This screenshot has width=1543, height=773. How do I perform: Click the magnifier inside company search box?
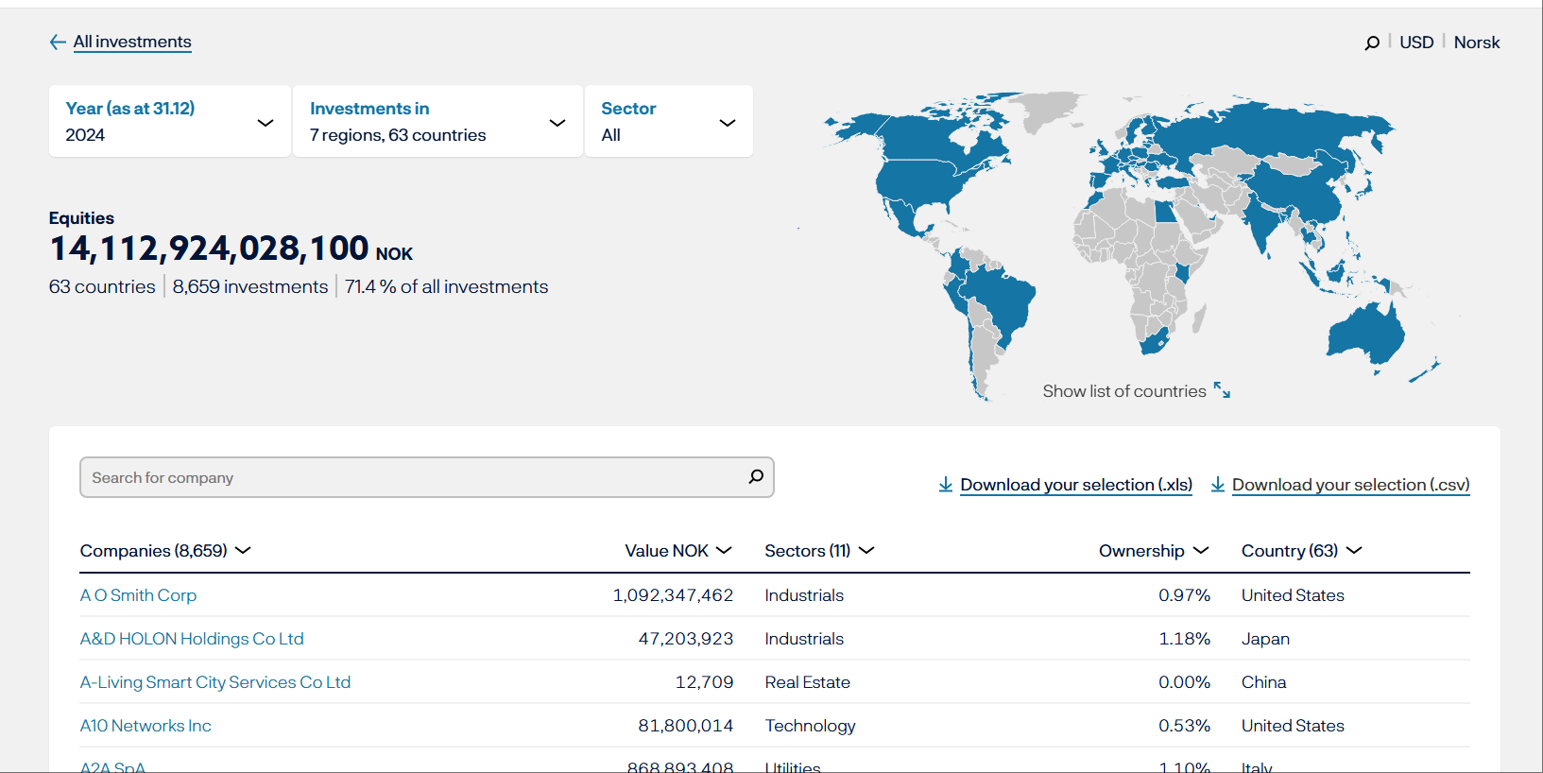click(x=756, y=477)
